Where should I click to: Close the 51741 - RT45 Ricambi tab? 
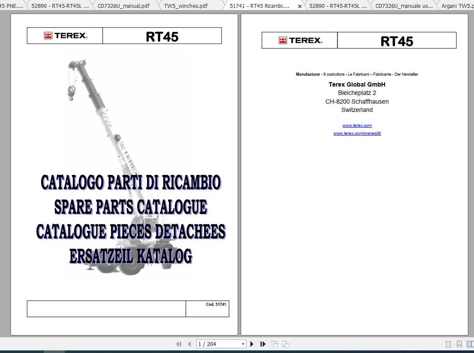pyautogui.click(x=300, y=6)
